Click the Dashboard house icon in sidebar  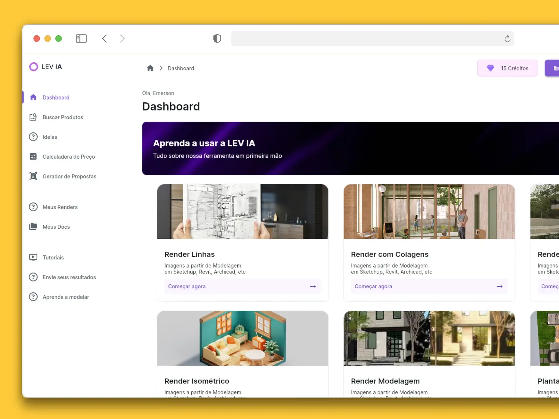[x=33, y=97]
